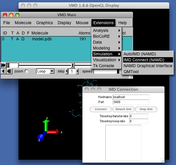This screenshot has width=176, height=165.
Task: Close the highlighted Extensions menu
Action: 103,23
